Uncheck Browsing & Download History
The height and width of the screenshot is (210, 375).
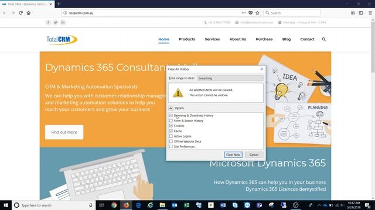coord(171,116)
